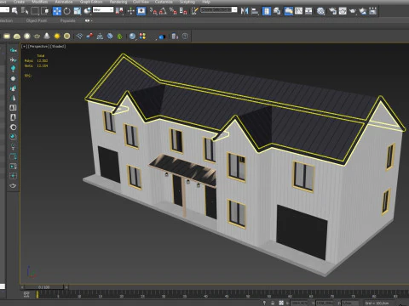Open the Animation menu
This screenshot has width=409, height=306.
pos(64,2)
